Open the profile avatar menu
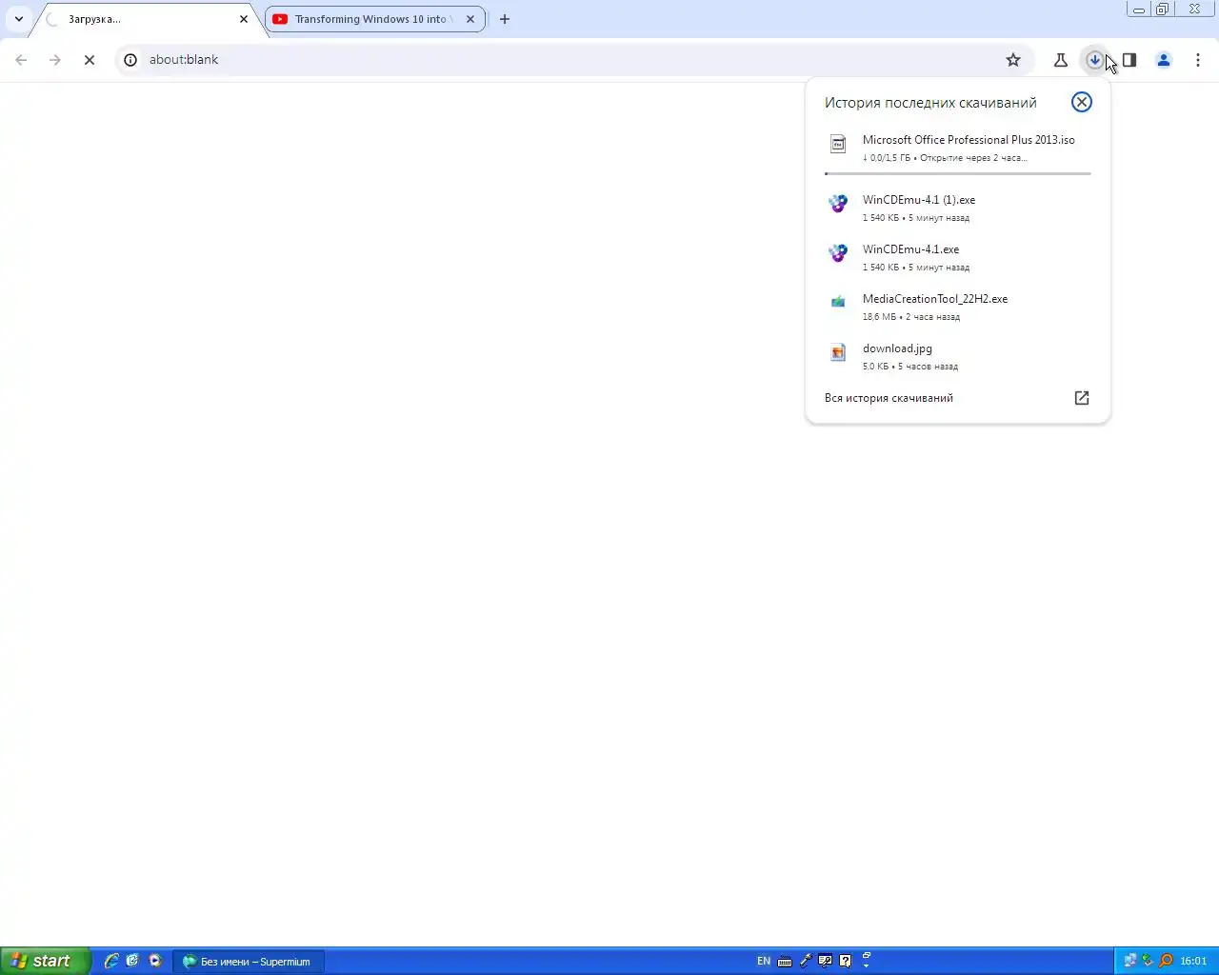This screenshot has height=975, width=1219. pos(1163,60)
